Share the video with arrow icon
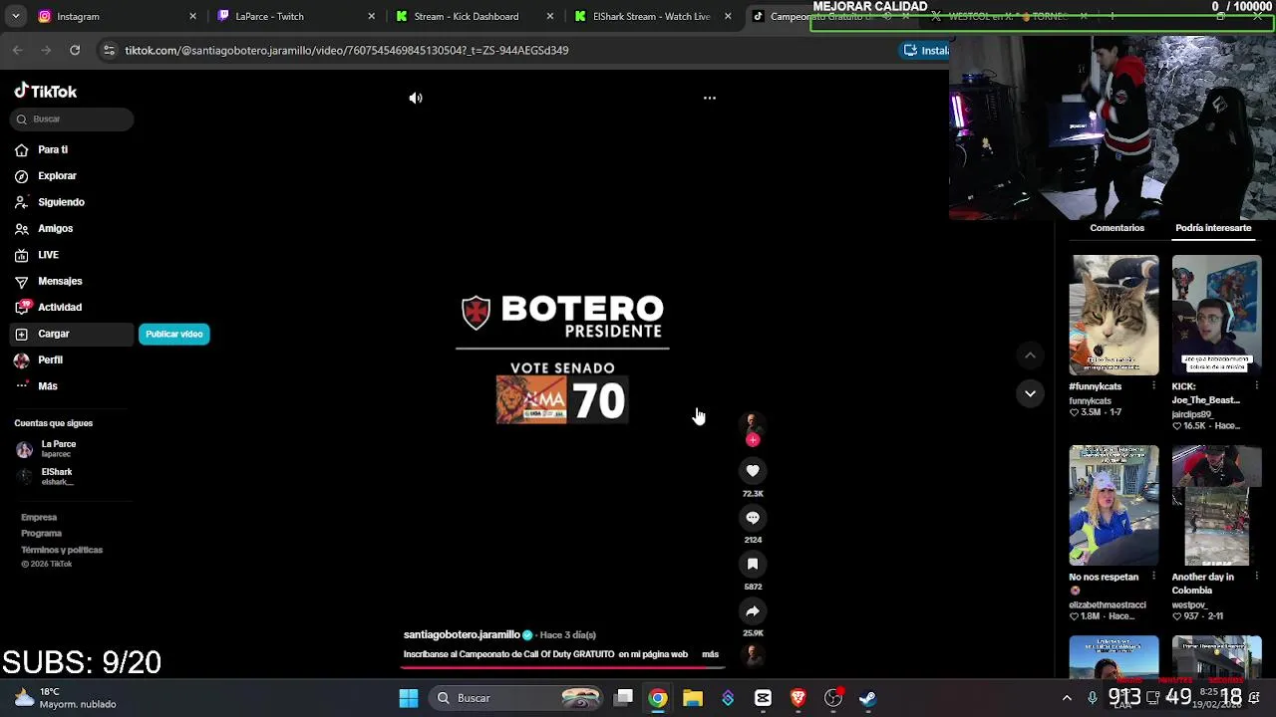The height and width of the screenshot is (717, 1276). 753,611
